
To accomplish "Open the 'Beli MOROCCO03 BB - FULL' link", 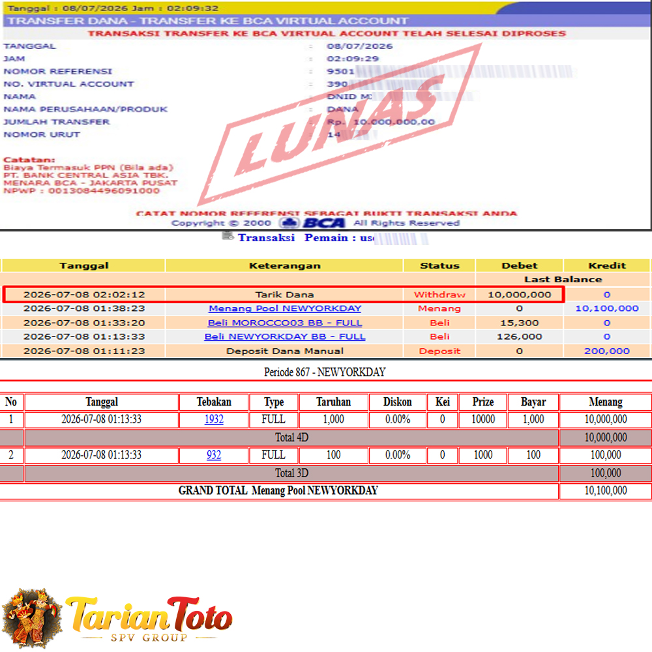I will point(285,323).
